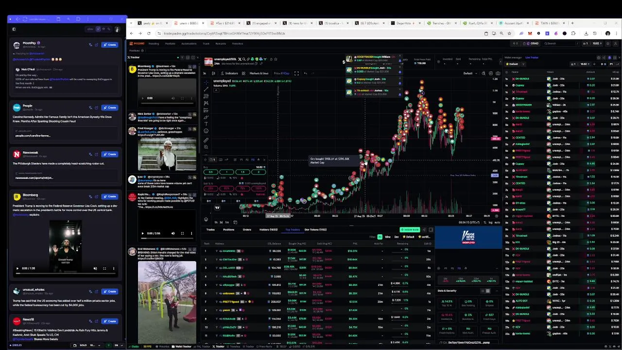This screenshot has width=622, height=350.
Task: Switch to the Live Trades tab
Action: (532, 57)
